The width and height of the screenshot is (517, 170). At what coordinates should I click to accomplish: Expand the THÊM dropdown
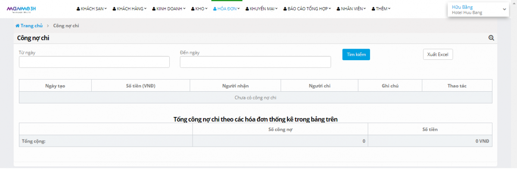[x=381, y=9]
